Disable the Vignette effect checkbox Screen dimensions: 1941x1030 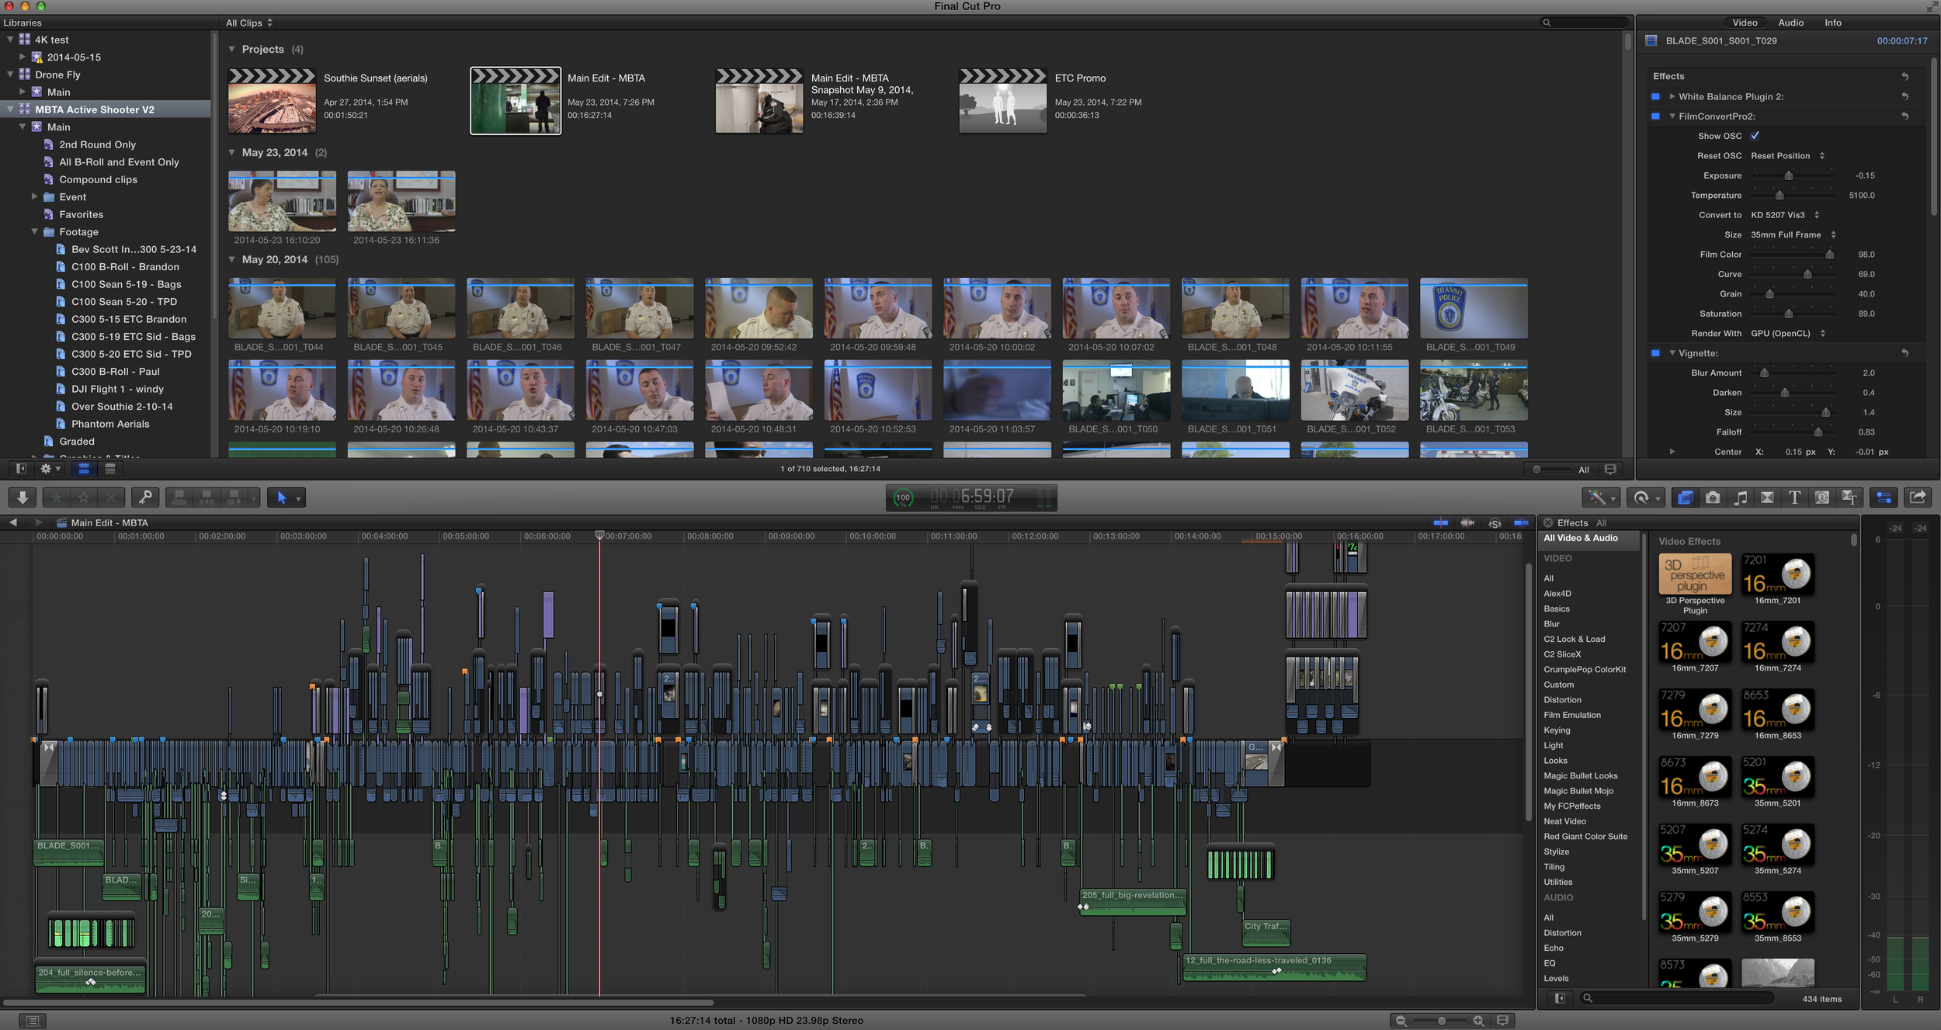click(x=1655, y=353)
